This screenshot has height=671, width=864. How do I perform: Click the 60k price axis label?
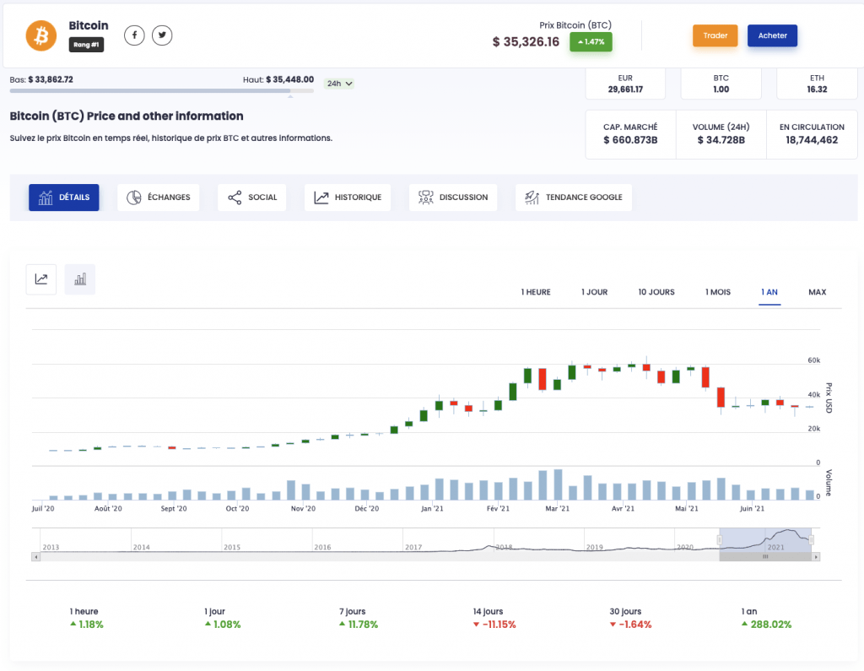point(814,360)
